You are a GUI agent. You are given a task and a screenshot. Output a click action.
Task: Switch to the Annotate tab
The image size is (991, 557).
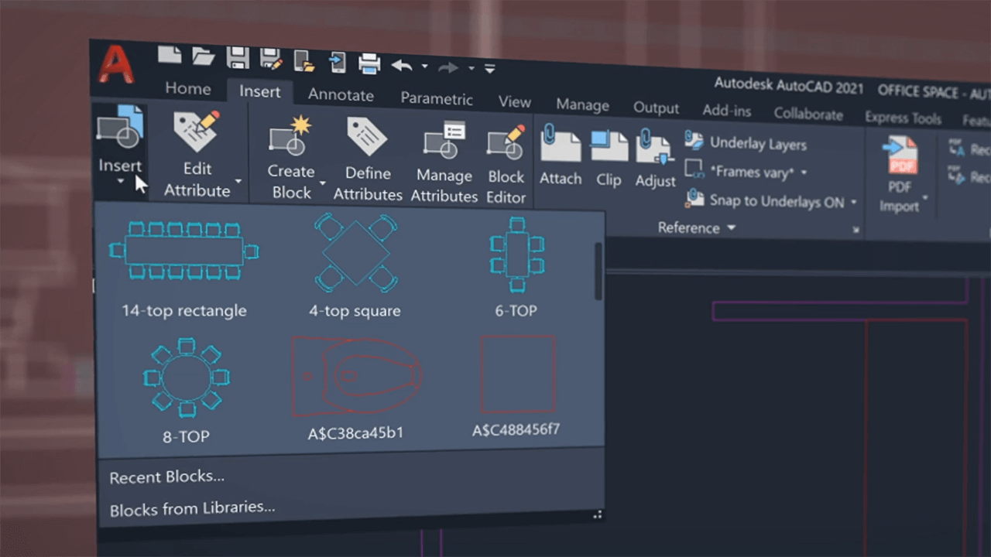(341, 94)
